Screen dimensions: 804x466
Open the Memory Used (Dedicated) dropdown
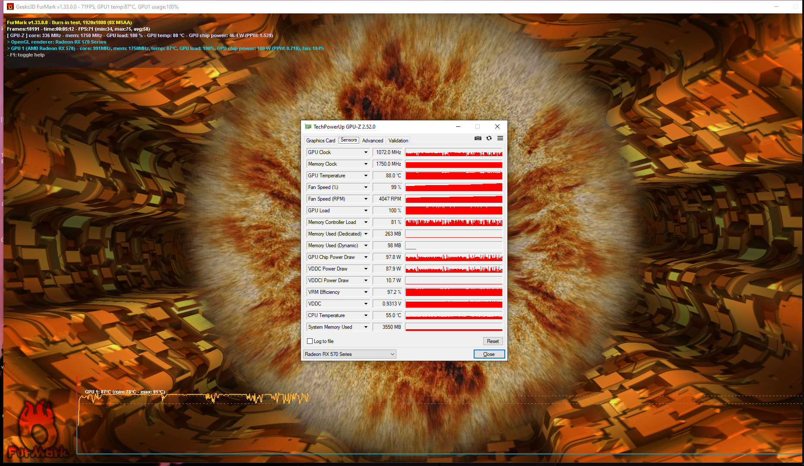(x=366, y=234)
